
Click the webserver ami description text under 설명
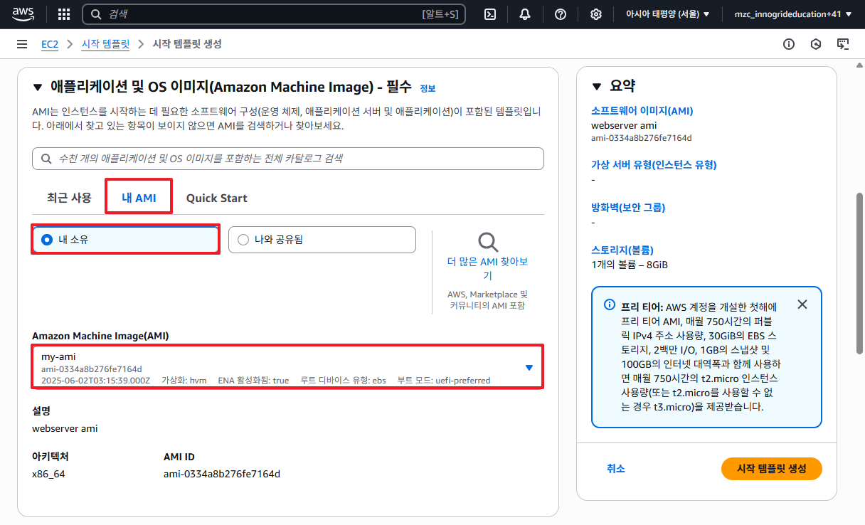[65, 428]
